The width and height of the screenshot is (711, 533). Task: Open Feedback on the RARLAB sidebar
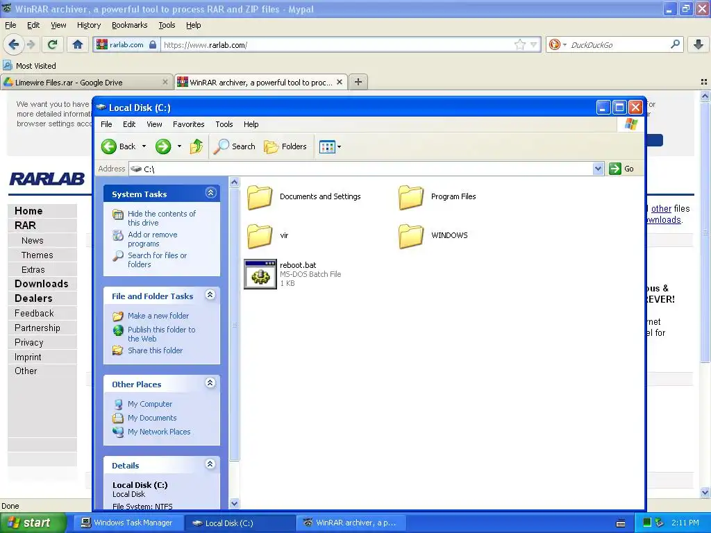coord(34,313)
